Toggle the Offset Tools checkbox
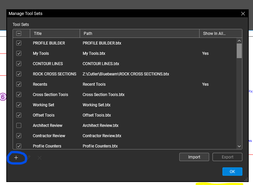 (x=19, y=115)
